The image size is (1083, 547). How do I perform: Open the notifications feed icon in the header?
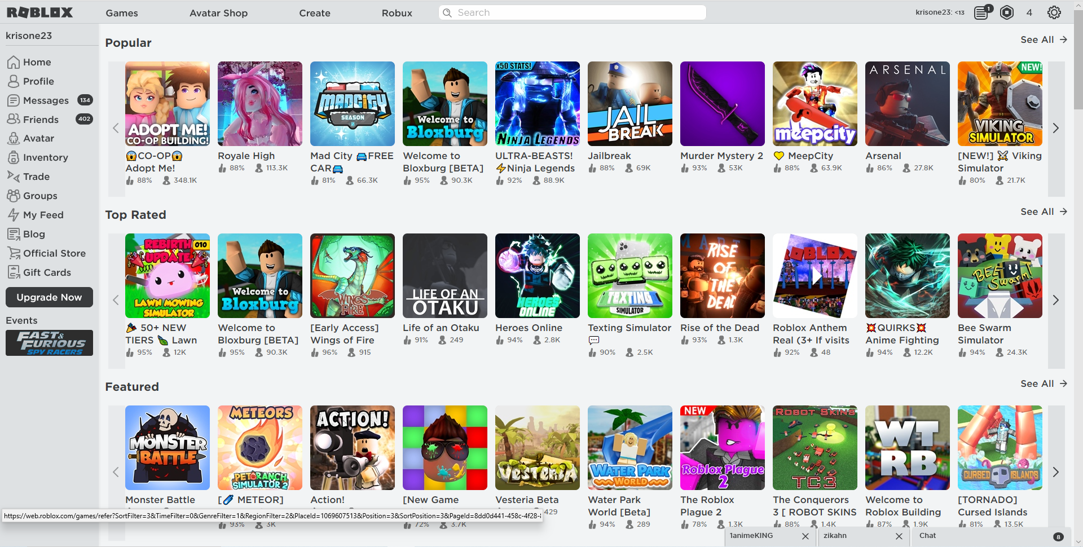coord(982,12)
